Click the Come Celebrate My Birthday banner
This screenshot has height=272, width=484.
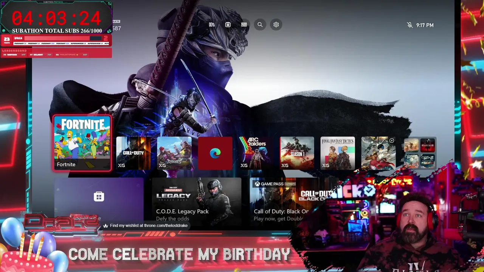click(x=179, y=254)
